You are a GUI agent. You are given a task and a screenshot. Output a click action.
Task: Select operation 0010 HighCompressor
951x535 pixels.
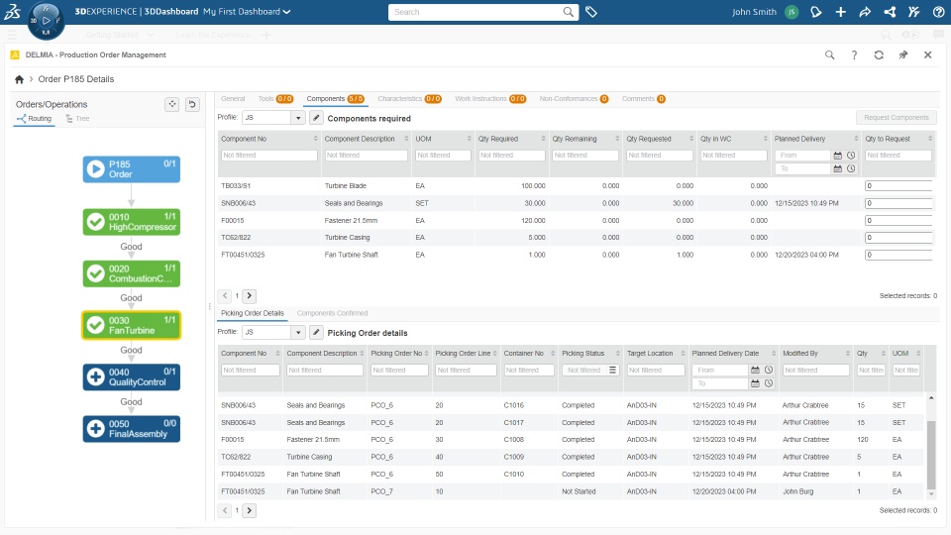[132, 222]
